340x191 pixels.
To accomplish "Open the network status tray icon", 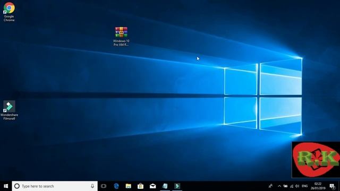I will [x=292, y=186].
